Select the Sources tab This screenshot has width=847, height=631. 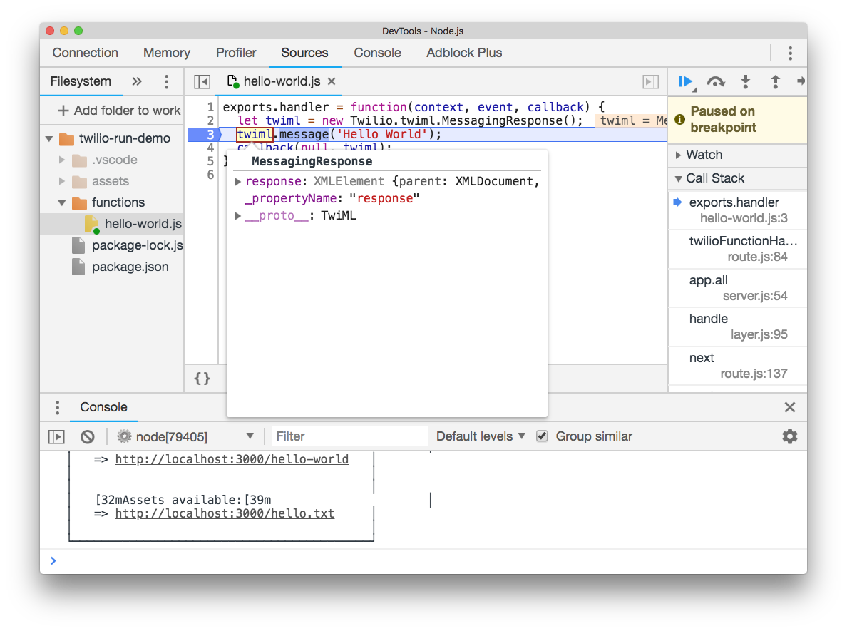tap(304, 53)
